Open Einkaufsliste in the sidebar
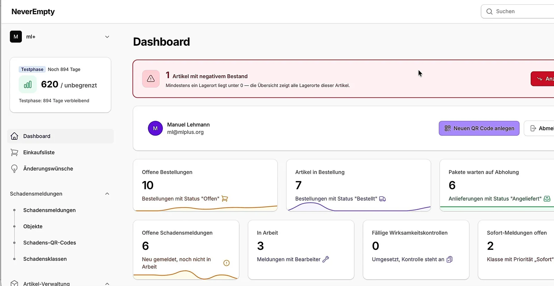This screenshot has width=554, height=286. pyautogui.click(x=60, y=152)
